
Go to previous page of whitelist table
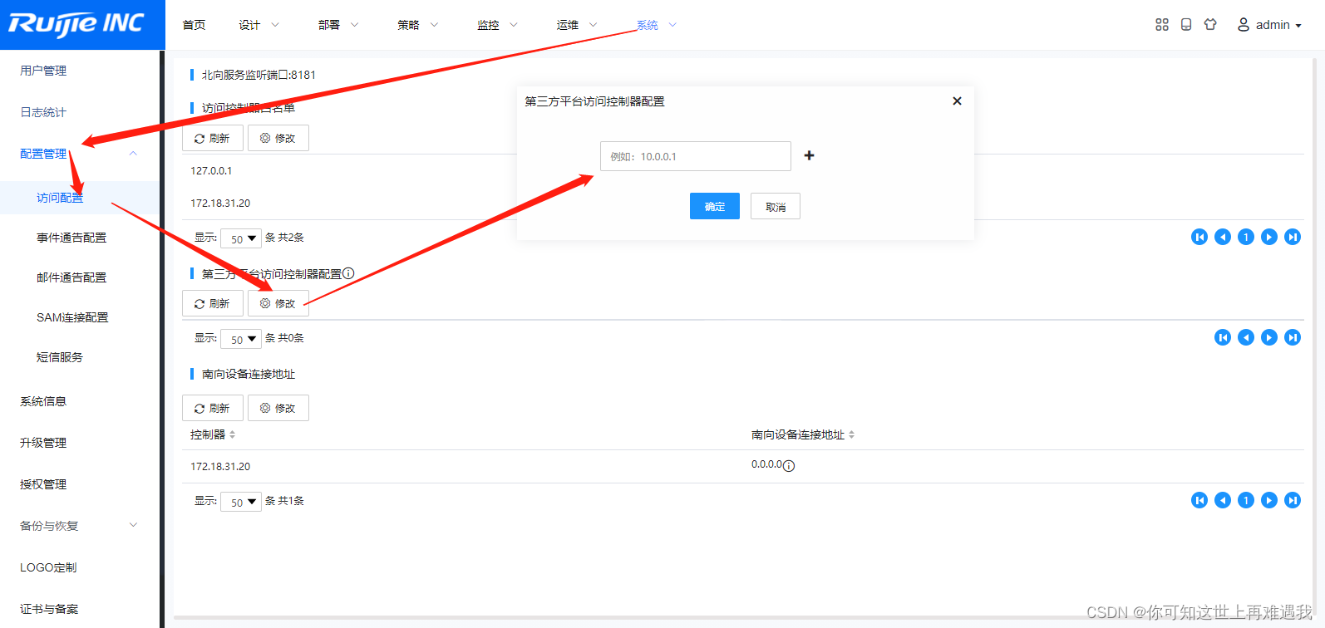[1223, 237]
